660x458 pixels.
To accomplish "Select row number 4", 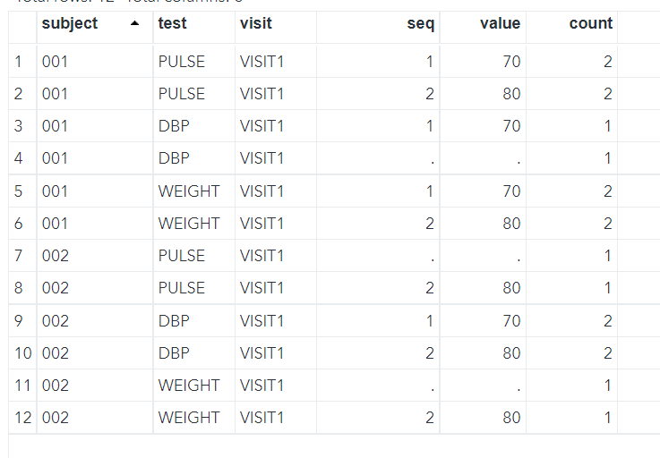I will 19,158.
